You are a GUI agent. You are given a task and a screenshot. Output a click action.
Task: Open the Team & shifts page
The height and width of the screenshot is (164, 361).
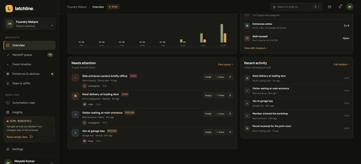point(30,83)
